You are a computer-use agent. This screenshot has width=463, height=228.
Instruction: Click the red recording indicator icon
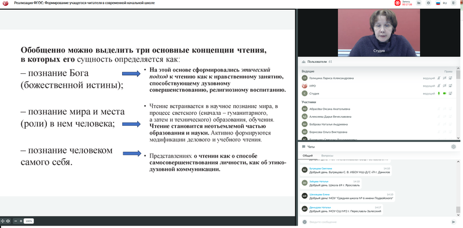tap(398, 3)
